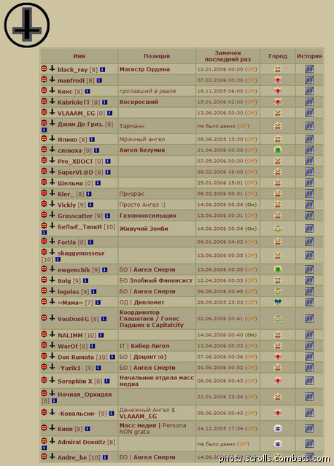This screenshot has width=334, height=466.
Task: Open Admiral Doenitz player name link
Action: tap(81, 442)
